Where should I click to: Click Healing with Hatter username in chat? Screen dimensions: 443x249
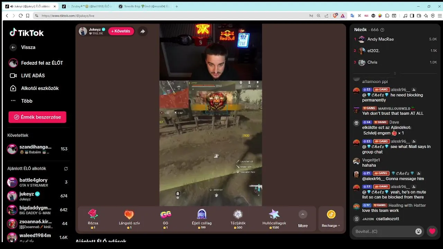[x=407, y=205]
